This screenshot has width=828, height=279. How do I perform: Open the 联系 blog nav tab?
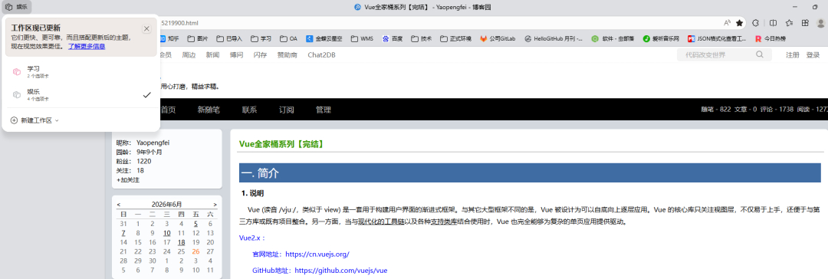click(249, 110)
